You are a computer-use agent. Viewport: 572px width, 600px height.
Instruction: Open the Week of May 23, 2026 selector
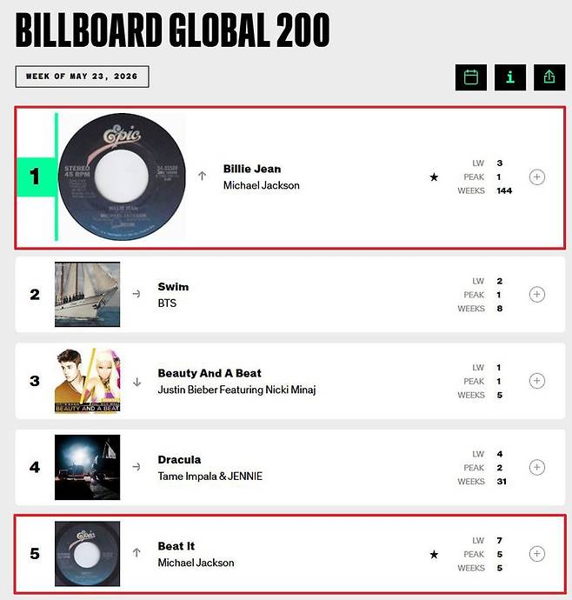(x=83, y=77)
